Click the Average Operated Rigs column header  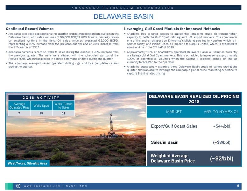click(x=19, y=106)
